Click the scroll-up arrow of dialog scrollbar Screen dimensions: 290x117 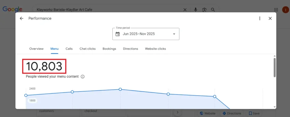(x=275, y=56)
